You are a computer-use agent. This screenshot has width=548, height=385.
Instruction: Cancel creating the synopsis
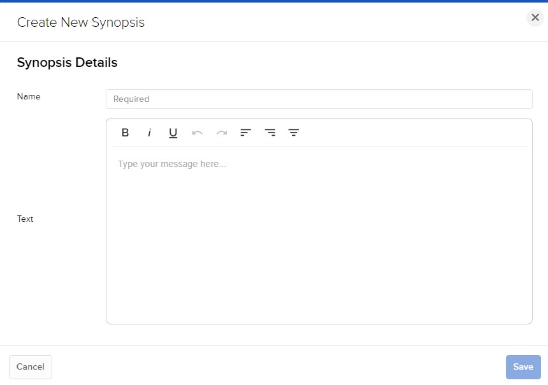pyautogui.click(x=30, y=367)
